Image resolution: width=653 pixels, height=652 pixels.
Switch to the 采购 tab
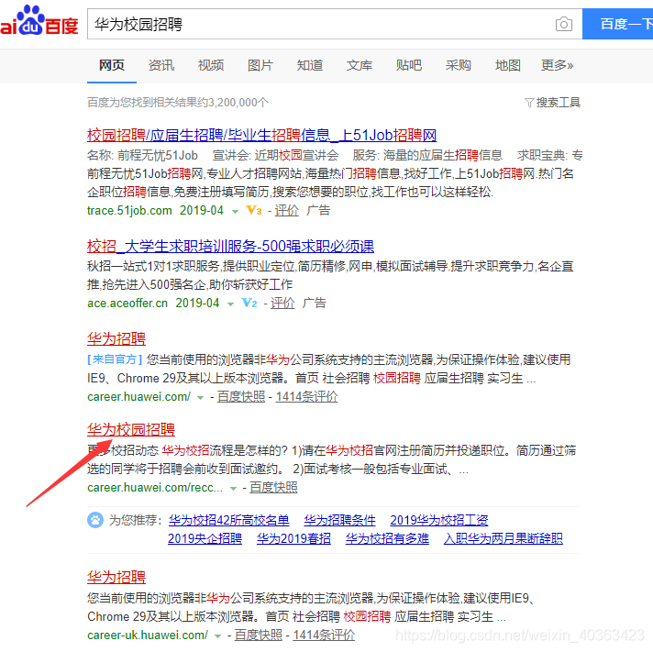[458, 65]
